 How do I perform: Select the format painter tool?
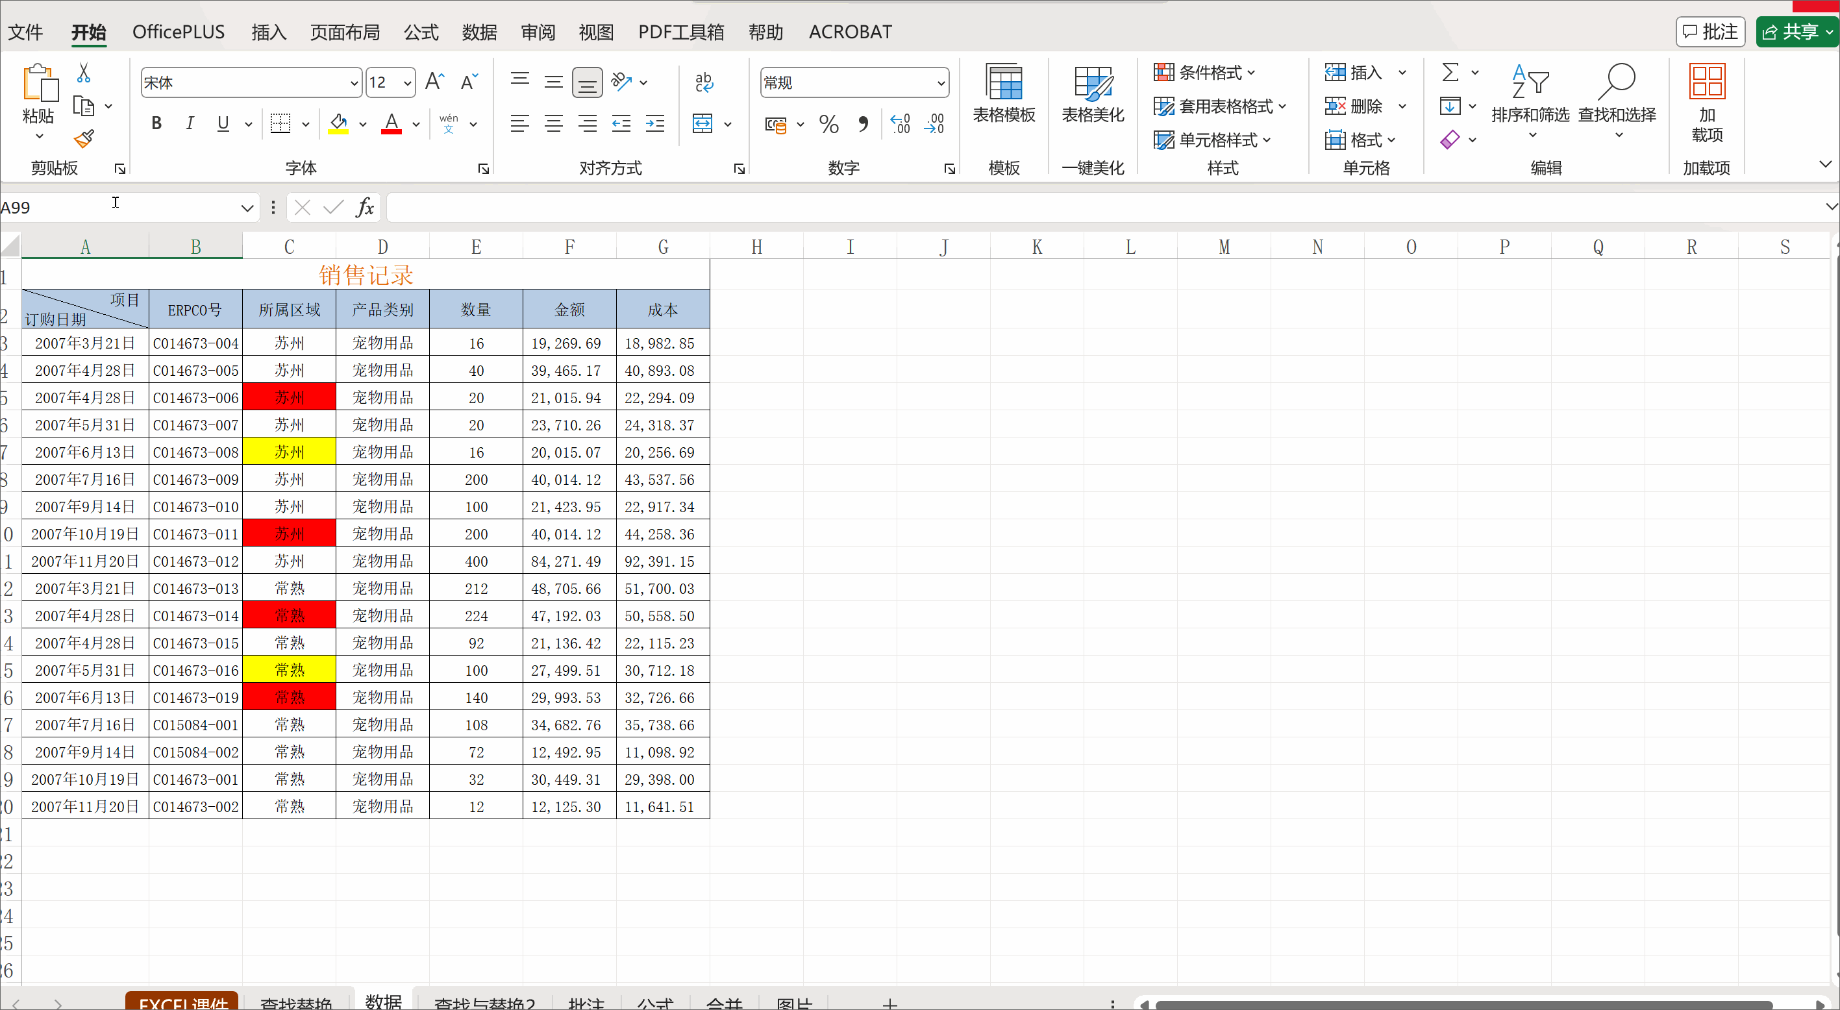click(84, 138)
